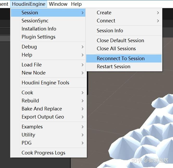Expand the Debug submenu
The height and width of the screenshot is (168, 173).
pos(29,47)
